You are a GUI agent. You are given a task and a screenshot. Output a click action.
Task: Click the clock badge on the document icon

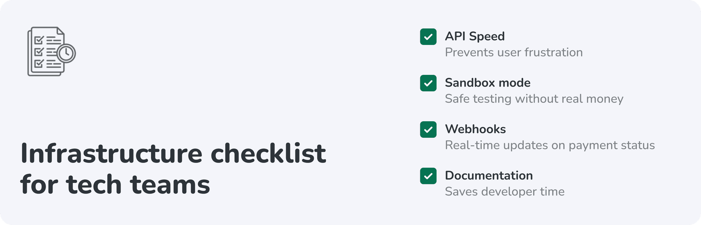pos(66,53)
